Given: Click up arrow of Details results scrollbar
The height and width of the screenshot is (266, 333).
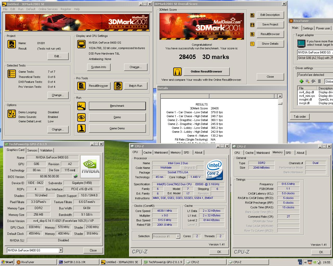Looking at the screenshot, I should [x=280, y=96].
